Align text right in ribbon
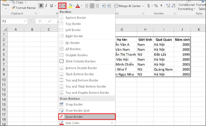Image resolution: width=206 pixels, height=126 pixels. click(97, 6)
